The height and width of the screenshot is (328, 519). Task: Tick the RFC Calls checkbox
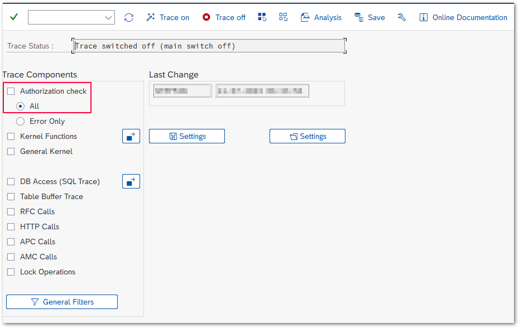tap(11, 211)
